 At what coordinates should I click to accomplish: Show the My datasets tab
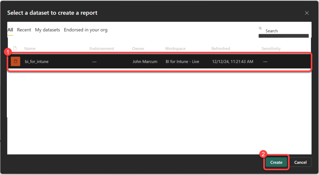click(x=47, y=30)
